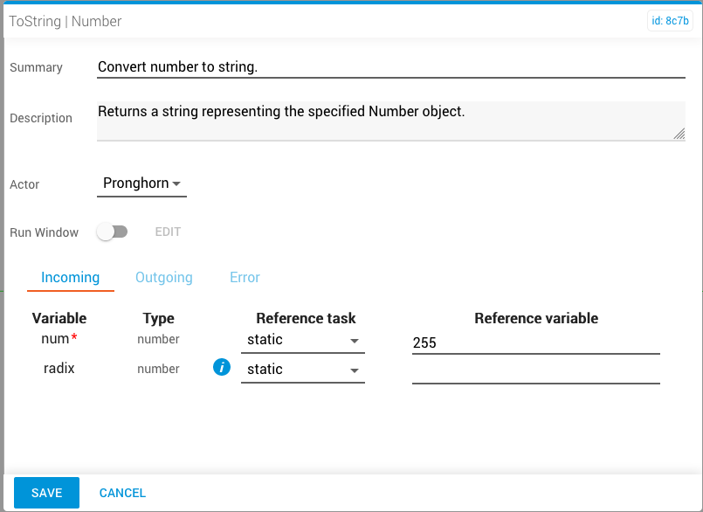Click the id: 8c7b badge
The image size is (703, 512).
point(671,21)
